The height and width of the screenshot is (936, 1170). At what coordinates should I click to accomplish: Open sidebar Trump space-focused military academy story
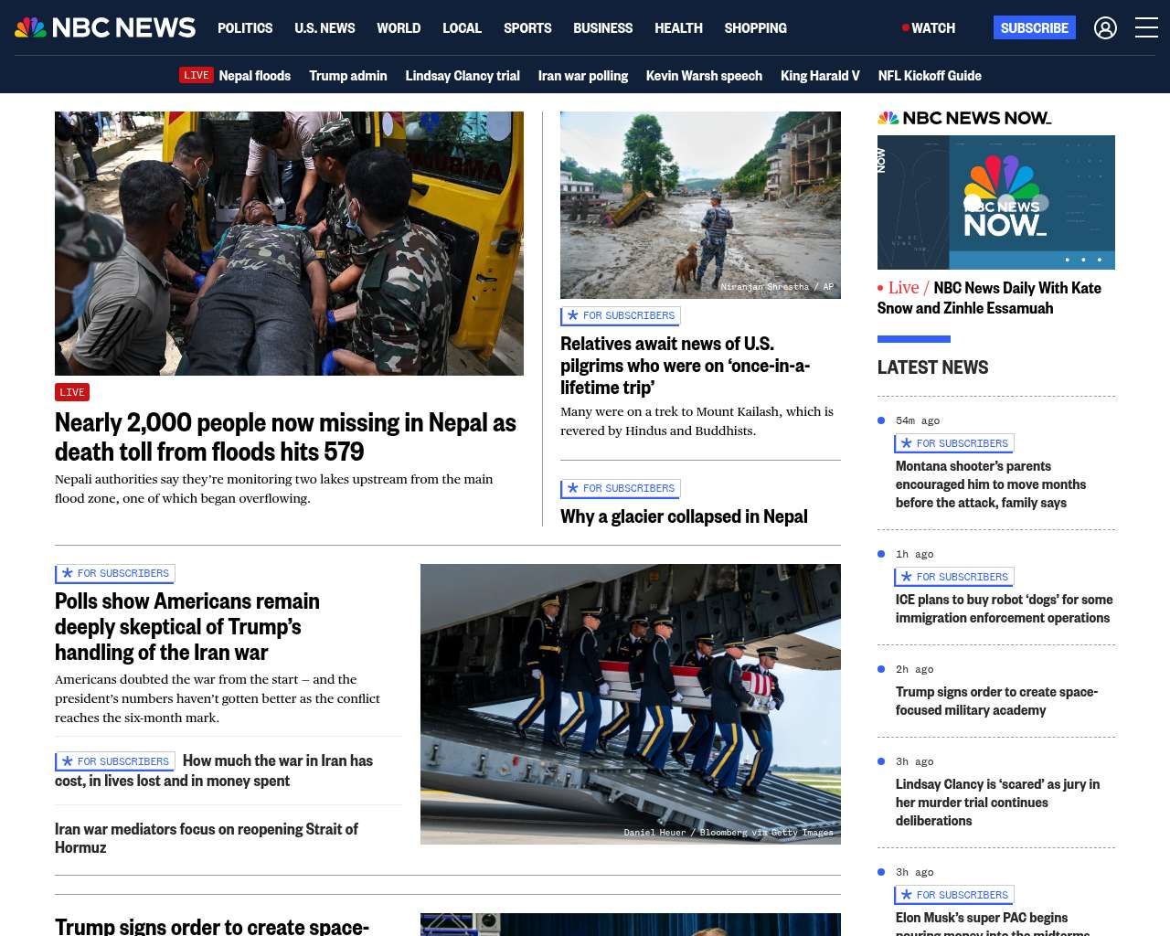click(996, 701)
